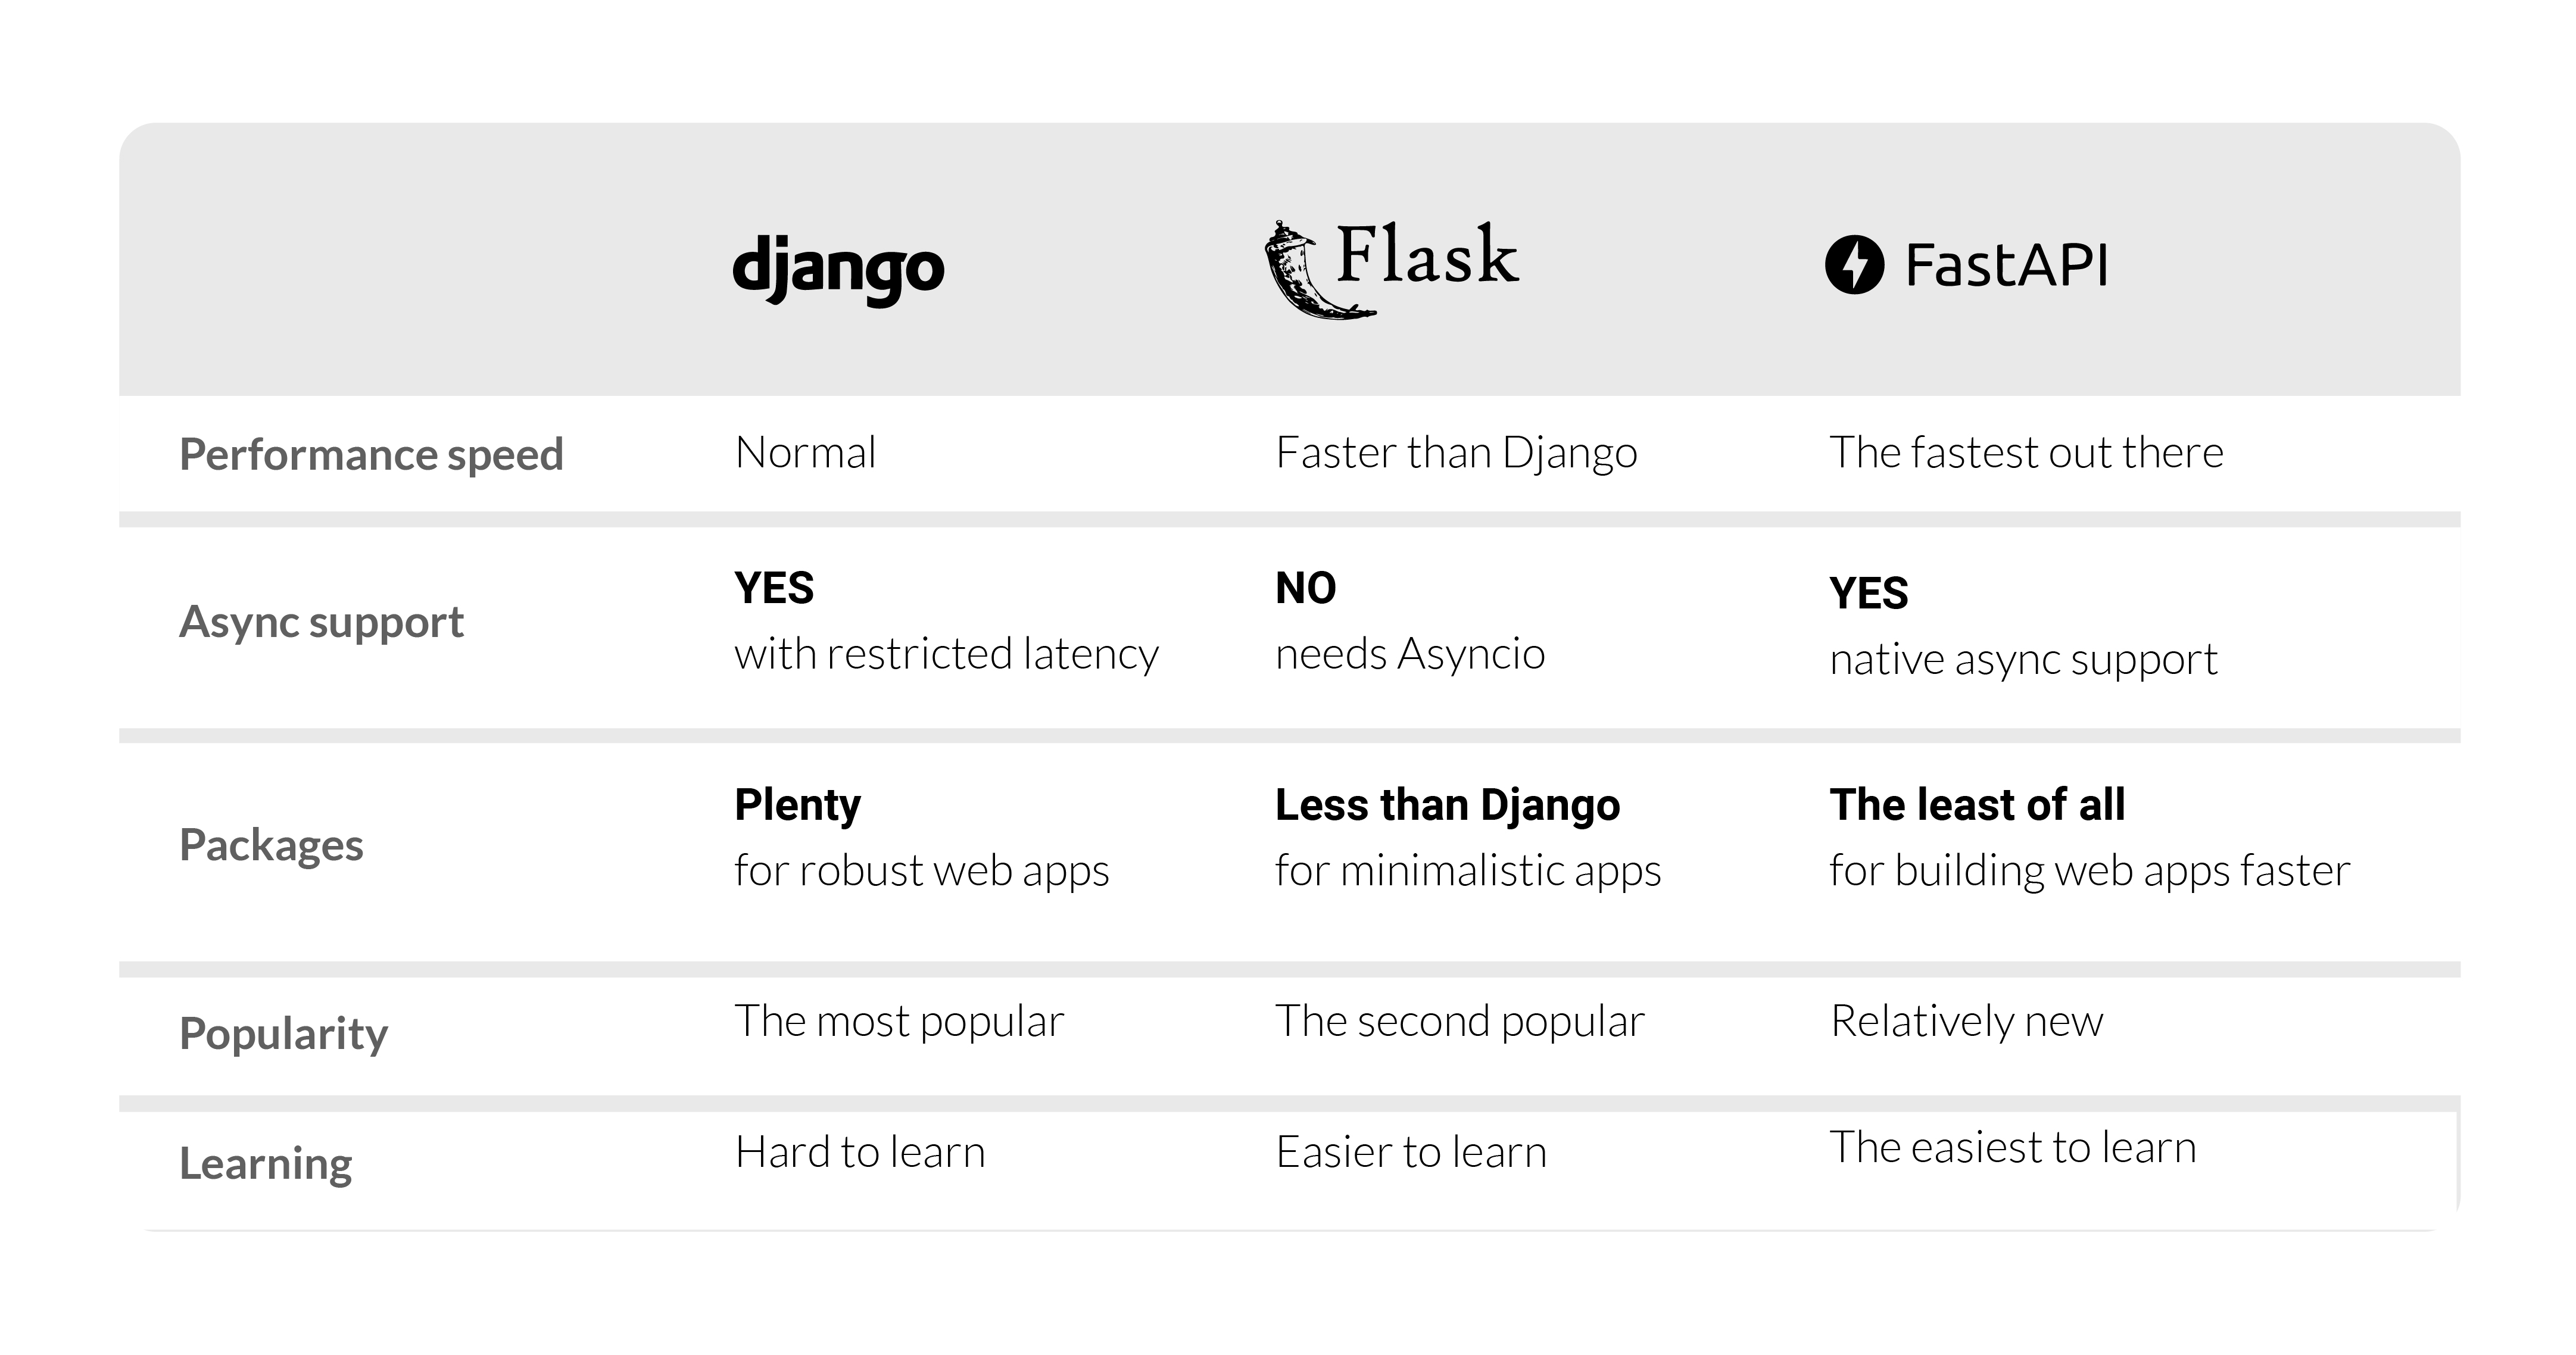Select the Async support row label

[x=321, y=622]
